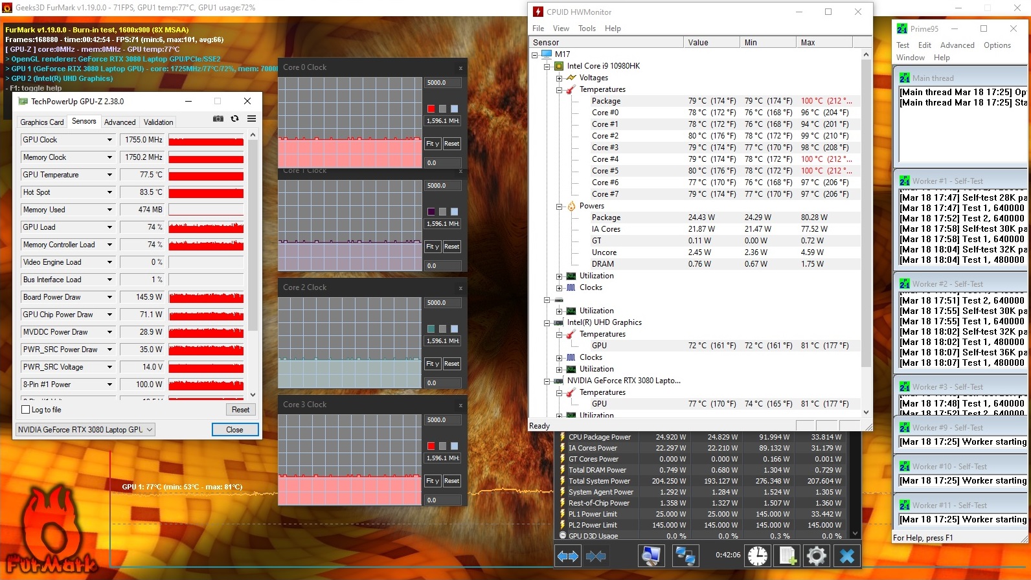Viewport: 1031px width, 580px height.
Task: Switch to the Graphics Card tab
Action: coord(42,122)
